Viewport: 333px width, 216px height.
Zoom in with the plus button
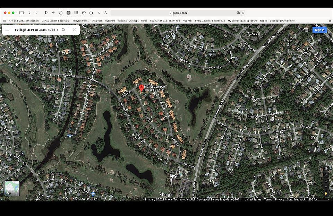pos(326,181)
